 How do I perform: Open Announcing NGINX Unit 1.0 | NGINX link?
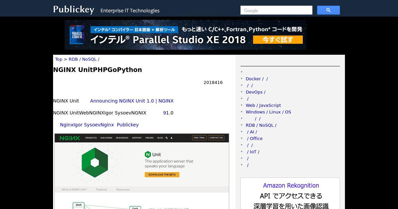pyautogui.click(x=132, y=101)
